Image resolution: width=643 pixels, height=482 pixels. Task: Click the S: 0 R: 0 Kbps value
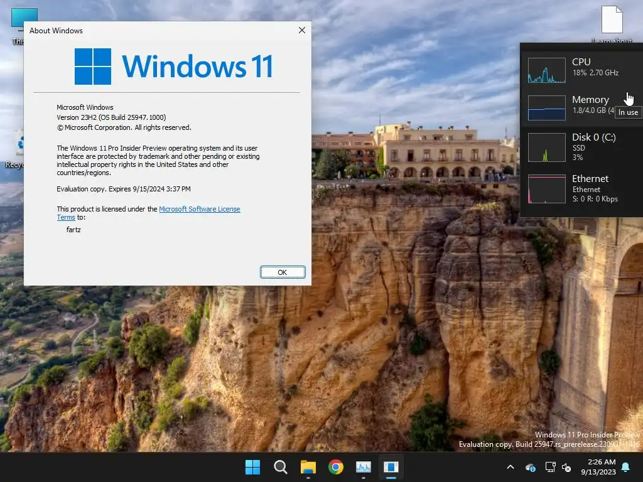click(595, 199)
